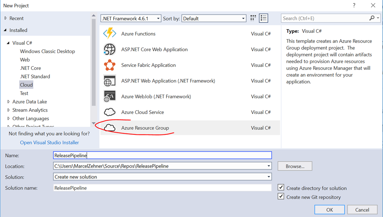The height and width of the screenshot is (217, 383).
Task: Click the Browse... button
Action: [295, 166]
